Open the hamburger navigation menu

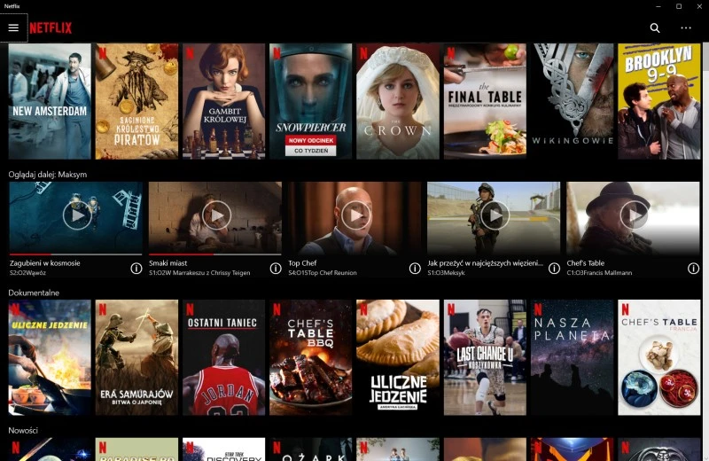tap(13, 28)
